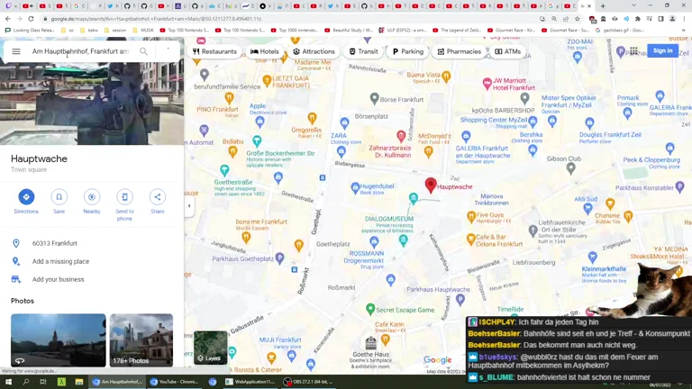Toggle the Layers map view

[211, 348]
